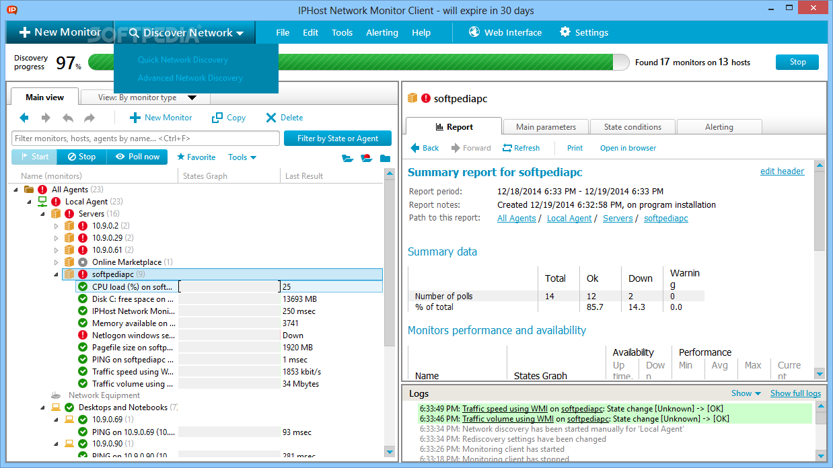Image resolution: width=833 pixels, height=468 pixels.
Task: Open Settings via the gear icon
Action: pos(565,32)
